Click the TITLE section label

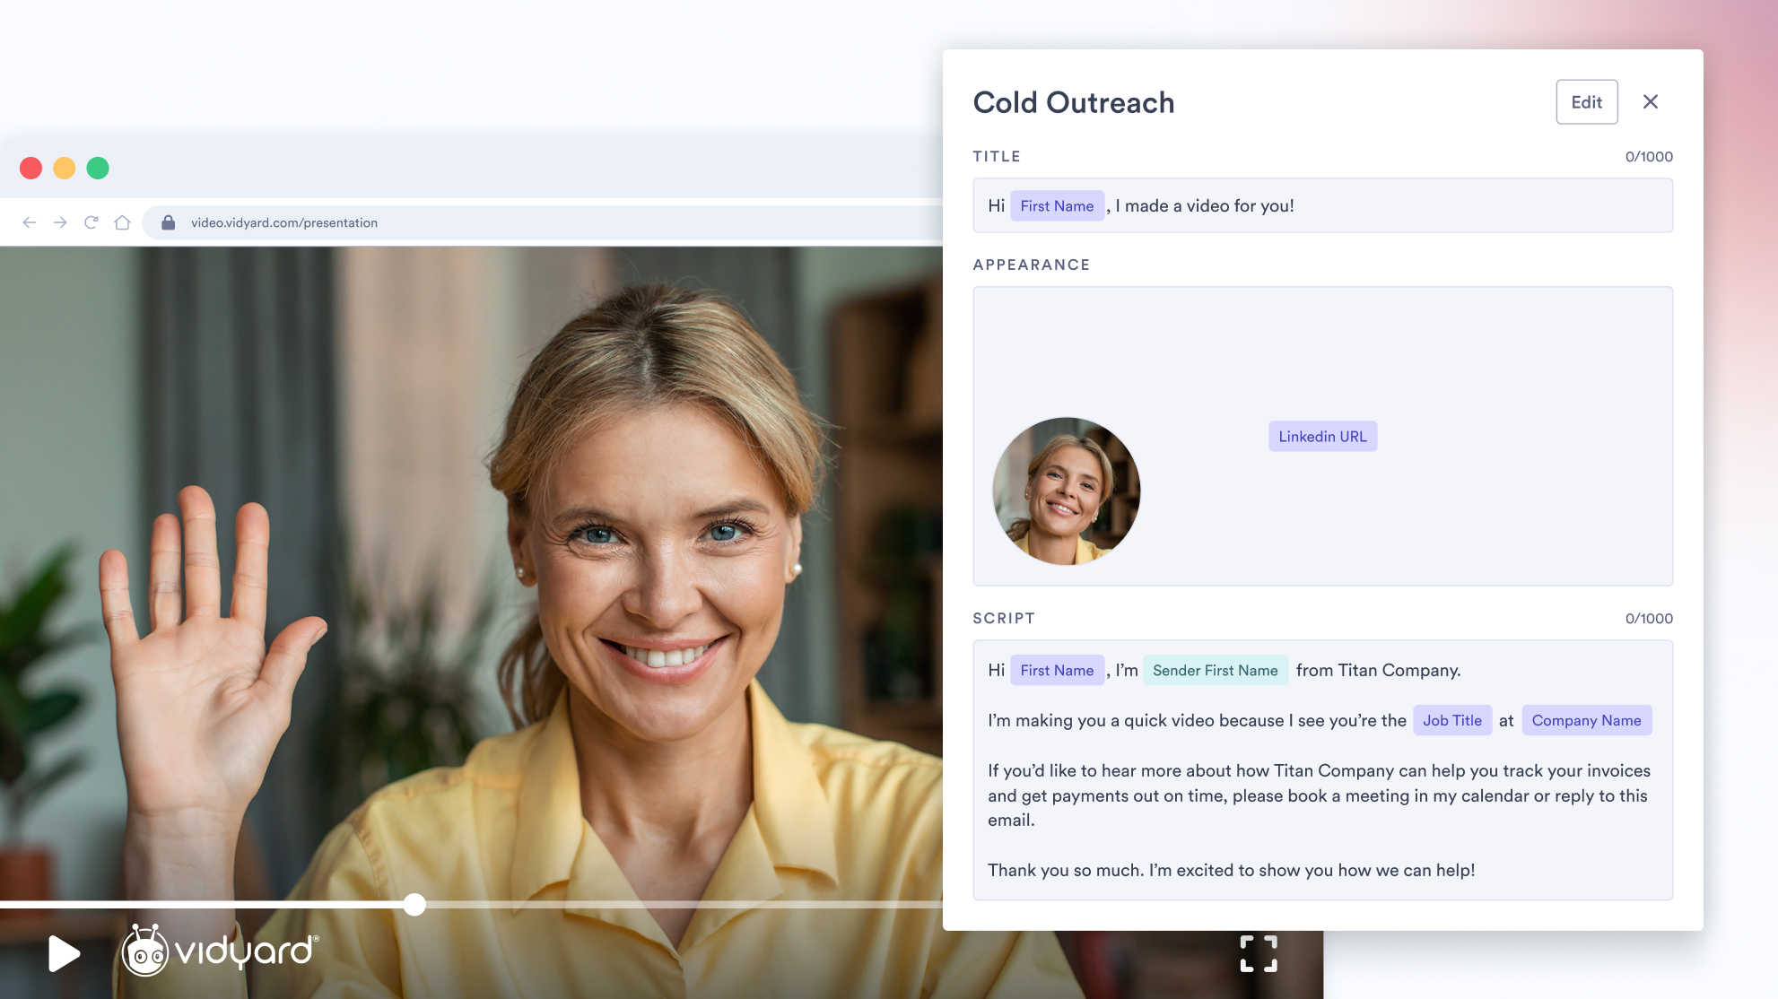(997, 156)
